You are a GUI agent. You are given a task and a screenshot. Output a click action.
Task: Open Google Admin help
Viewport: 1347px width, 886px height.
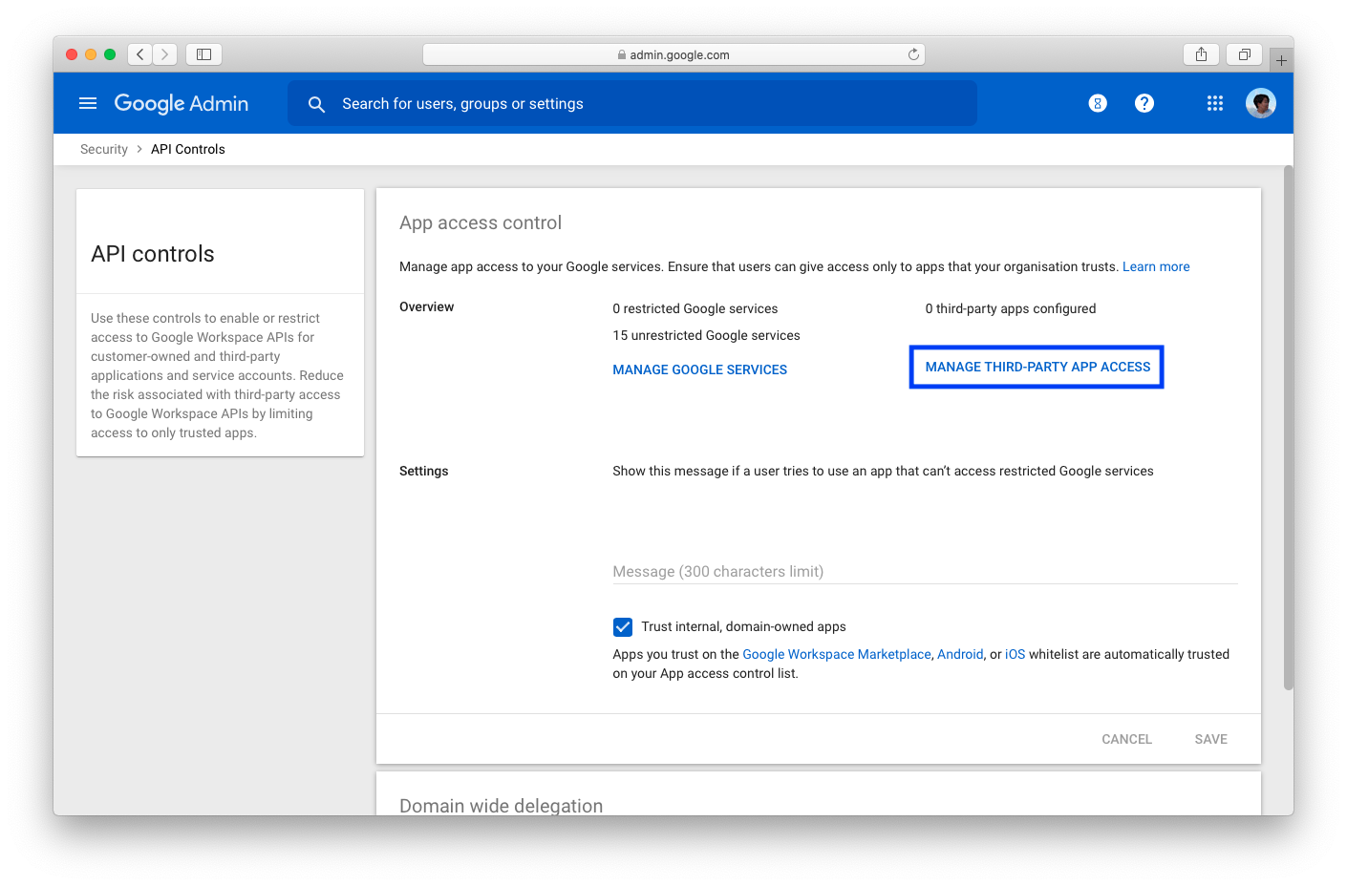[x=1144, y=103]
